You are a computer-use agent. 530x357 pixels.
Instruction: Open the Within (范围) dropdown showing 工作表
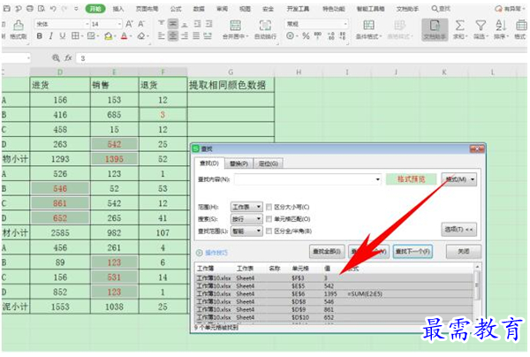point(246,207)
